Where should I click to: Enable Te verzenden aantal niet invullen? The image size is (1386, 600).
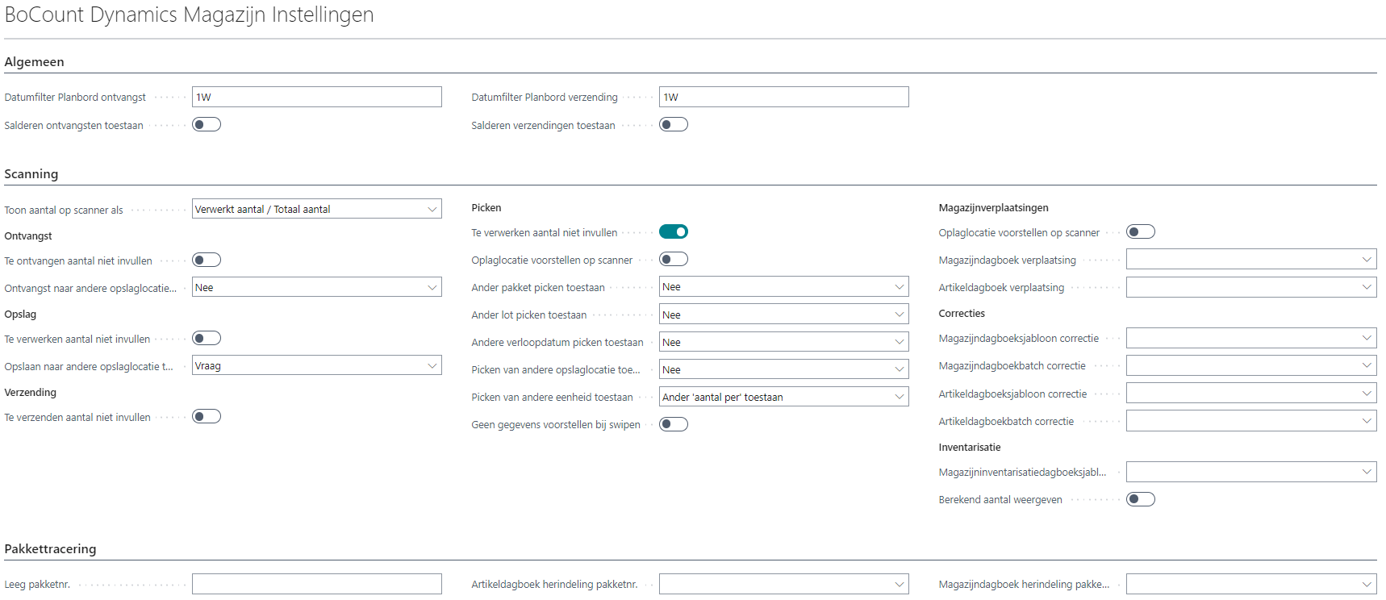207,416
